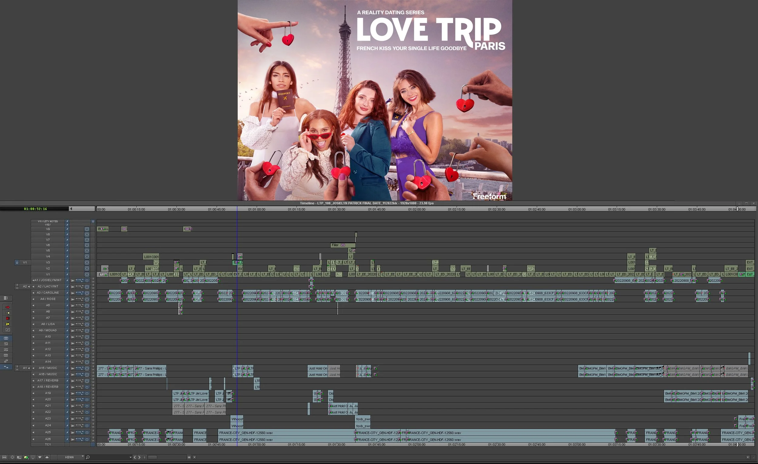The image size is (758, 464).
Task: Toggle the sync lock pencil on the V2 track
Action: point(67,268)
